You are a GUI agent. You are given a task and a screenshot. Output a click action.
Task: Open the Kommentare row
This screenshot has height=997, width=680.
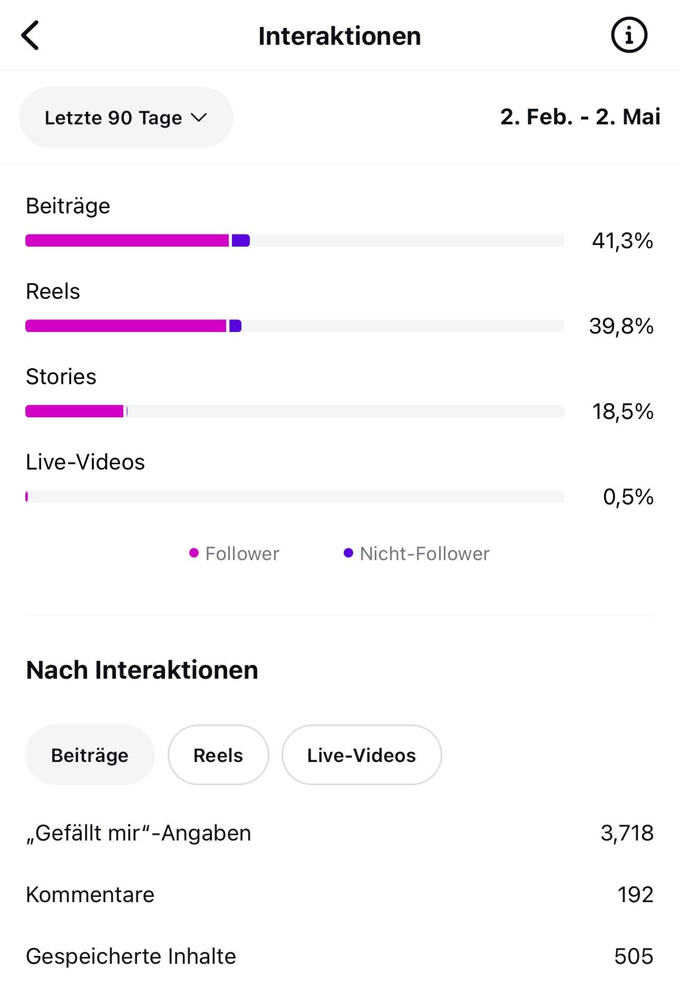pos(339,895)
